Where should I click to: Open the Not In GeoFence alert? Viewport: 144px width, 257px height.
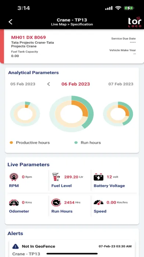point(72,249)
